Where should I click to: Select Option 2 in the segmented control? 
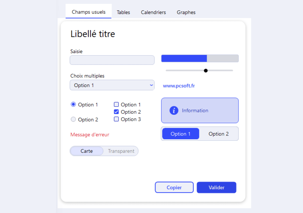click(219, 134)
